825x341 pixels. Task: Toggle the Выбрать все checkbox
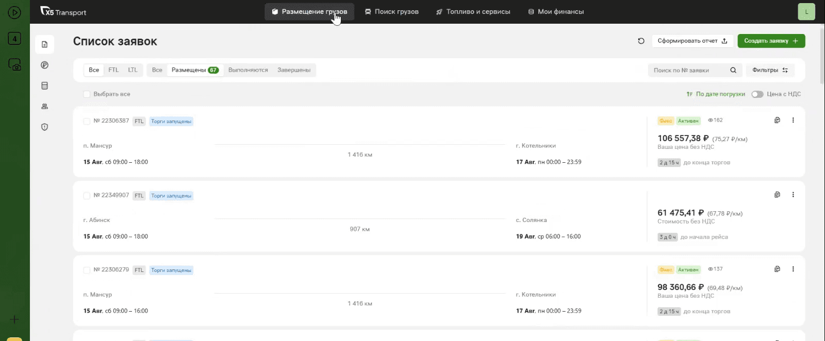[x=87, y=94]
